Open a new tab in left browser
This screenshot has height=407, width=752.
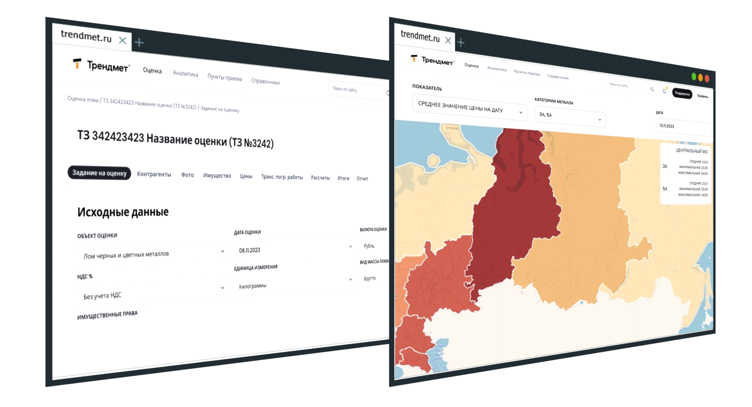point(139,42)
